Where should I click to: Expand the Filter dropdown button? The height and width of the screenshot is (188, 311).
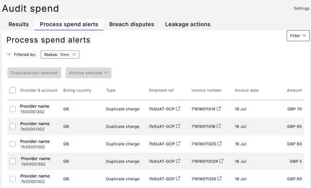(x=298, y=36)
